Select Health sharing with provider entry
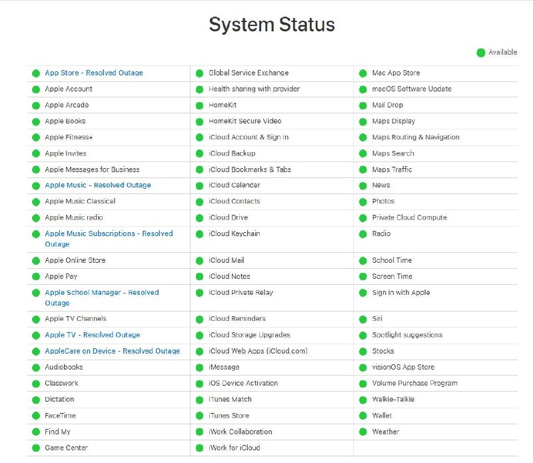This screenshot has height=463, width=533. pyautogui.click(x=255, y=89)
